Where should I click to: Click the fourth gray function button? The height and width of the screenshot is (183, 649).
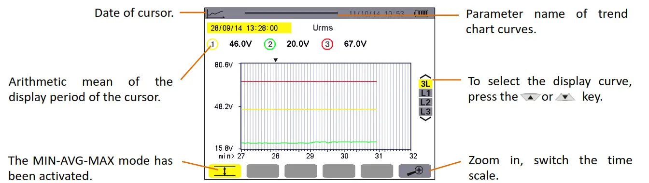tap(339, 171)
